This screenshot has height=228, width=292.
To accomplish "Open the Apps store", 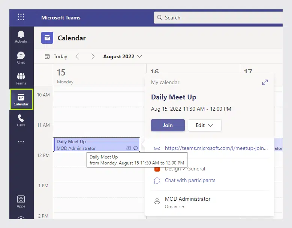I will 21,202.
